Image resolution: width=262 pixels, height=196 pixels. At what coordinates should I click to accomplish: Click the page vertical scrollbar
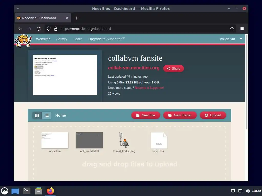click(x=246, y=82)
